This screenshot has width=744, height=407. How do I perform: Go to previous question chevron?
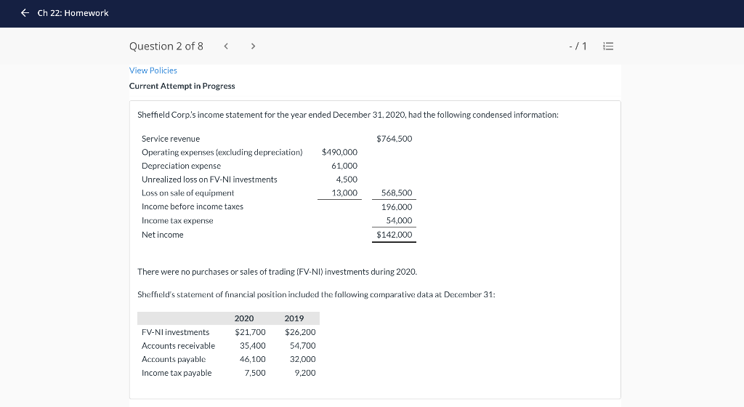coord(227,46)
